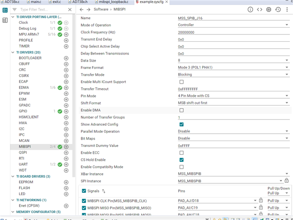
Task: Enable Compatibility Mode checkbox
Action: 181,167
